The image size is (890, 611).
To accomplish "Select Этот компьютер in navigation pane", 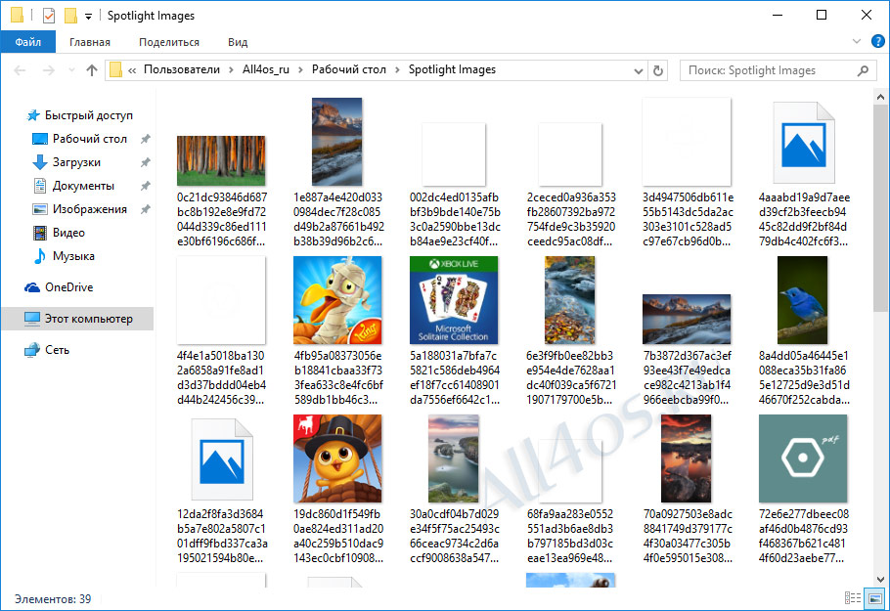I will [x=78, y=319].
